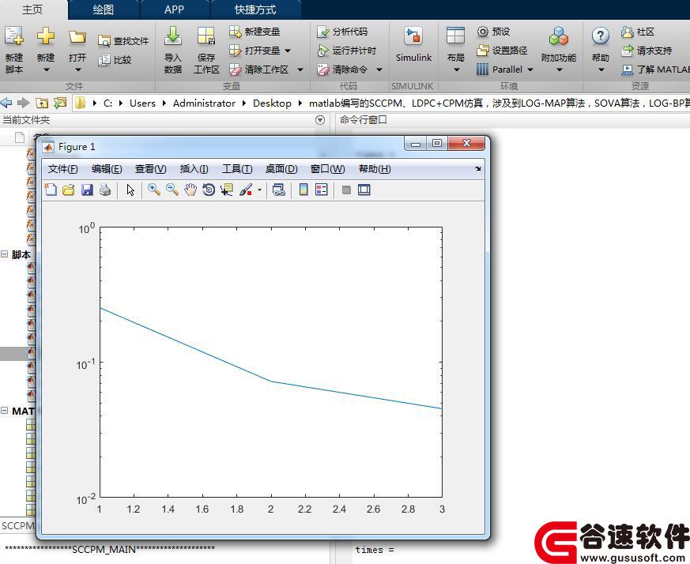Click Compare (比较) button
The width and height of the screenshot is (690, 564).
click(x=115, y=60)
